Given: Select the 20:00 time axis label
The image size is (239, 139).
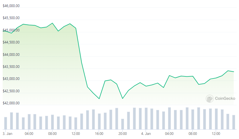Looking at the screenshot, I should tap(123, 134).
